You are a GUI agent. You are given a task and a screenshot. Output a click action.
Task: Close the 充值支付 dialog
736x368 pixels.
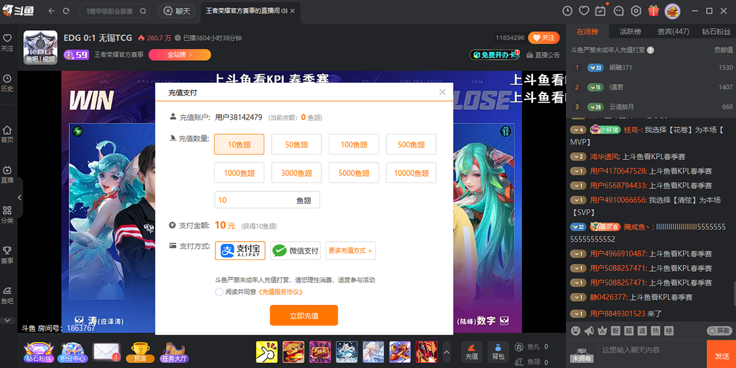(x=442, y=92)
